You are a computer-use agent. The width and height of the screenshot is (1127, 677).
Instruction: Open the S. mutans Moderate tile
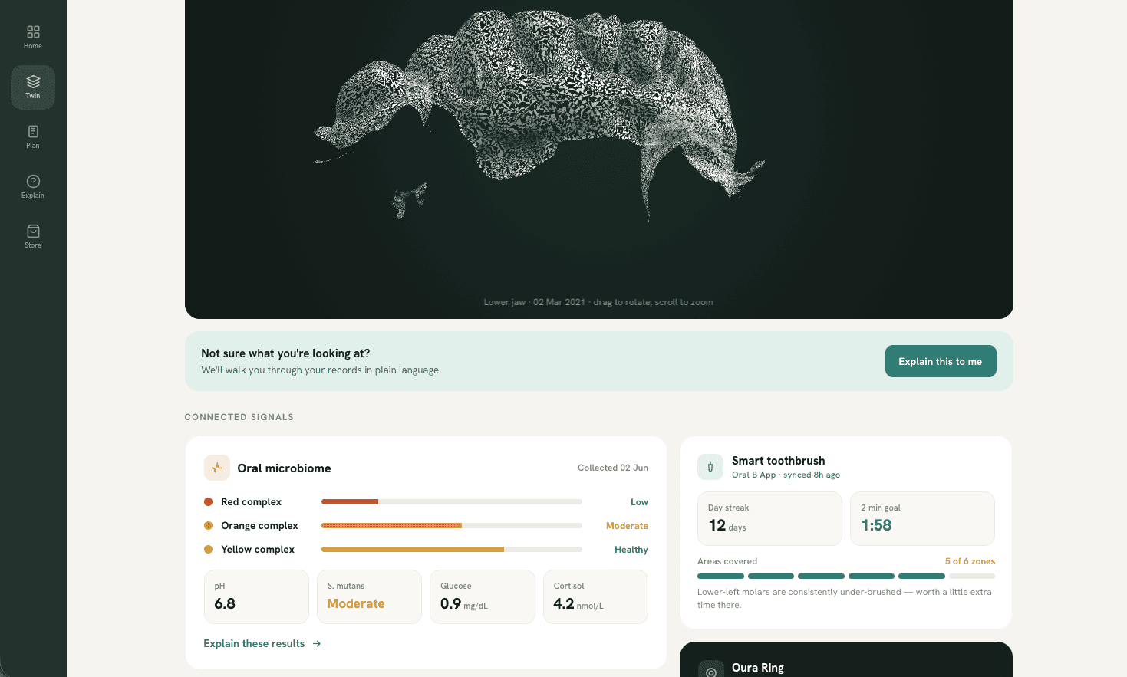[x=369, y=596]
